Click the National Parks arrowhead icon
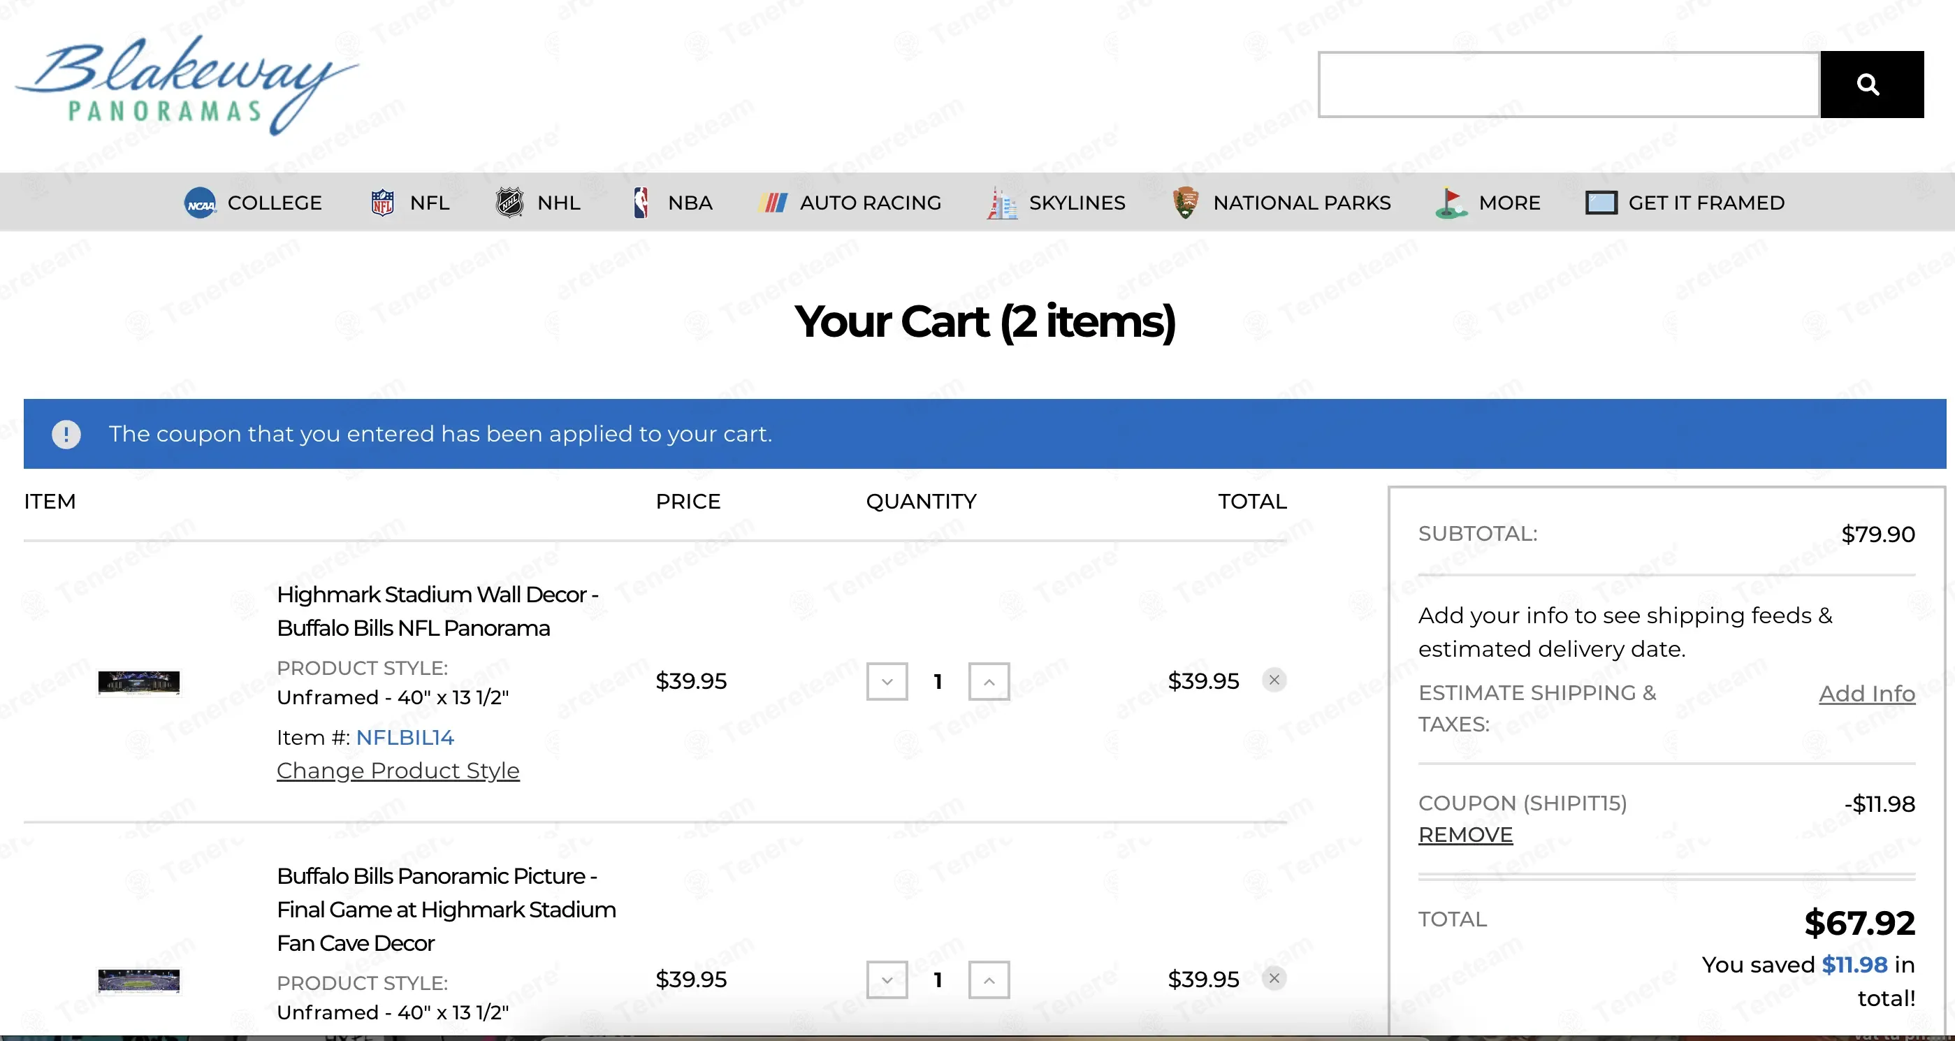Viewport: 1955px width, 1041px height. [1185, 203]
